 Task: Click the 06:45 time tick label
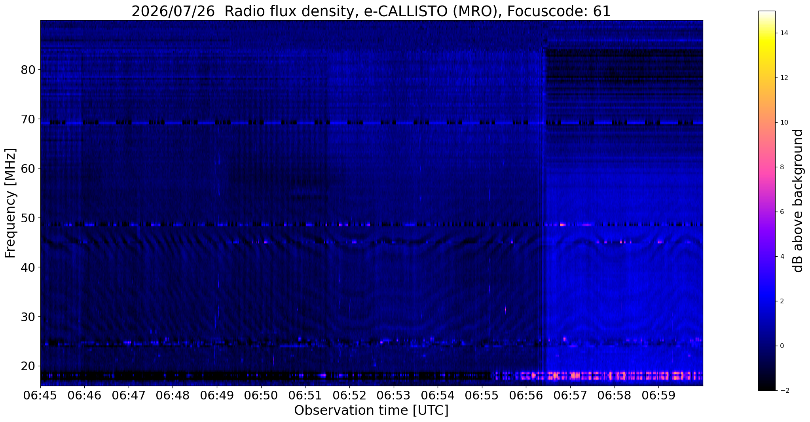click(40, 395)
